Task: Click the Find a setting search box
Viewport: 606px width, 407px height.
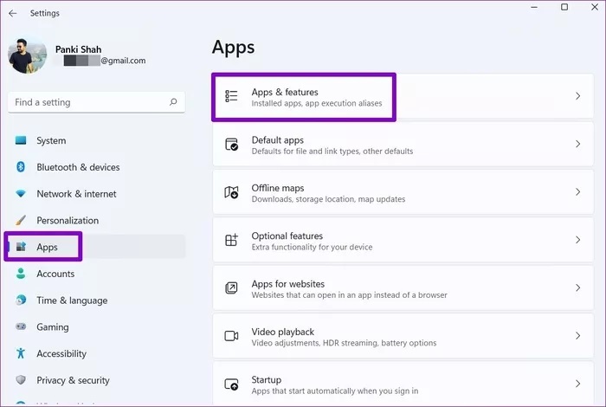Action: [x=87, y=102]
